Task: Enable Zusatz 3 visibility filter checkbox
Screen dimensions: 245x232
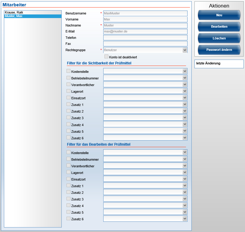Action: (68, 117)
